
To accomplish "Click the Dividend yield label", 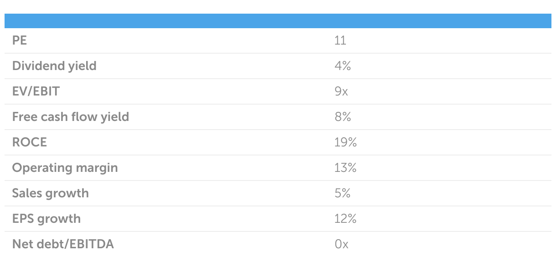I will [x=54, y=66].
